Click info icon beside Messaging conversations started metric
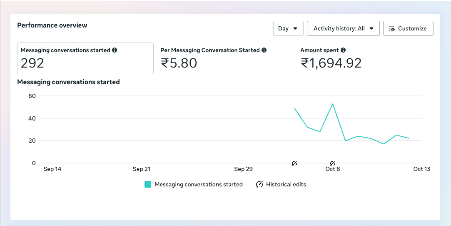451x226 pixels. [115, 50]
